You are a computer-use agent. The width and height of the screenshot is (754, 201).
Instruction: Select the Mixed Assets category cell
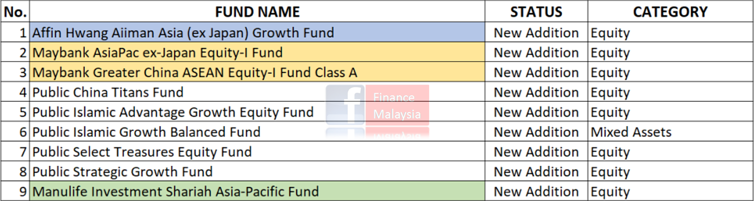pyautogui.click(x=630, y=132)
